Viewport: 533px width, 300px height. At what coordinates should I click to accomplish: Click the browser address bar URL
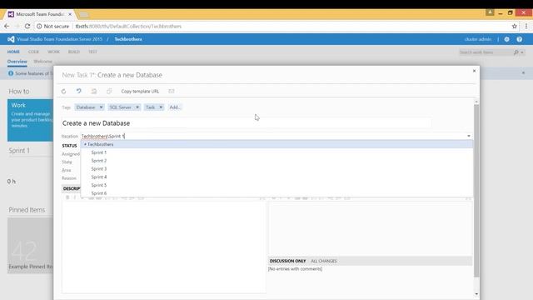(128, 26)
